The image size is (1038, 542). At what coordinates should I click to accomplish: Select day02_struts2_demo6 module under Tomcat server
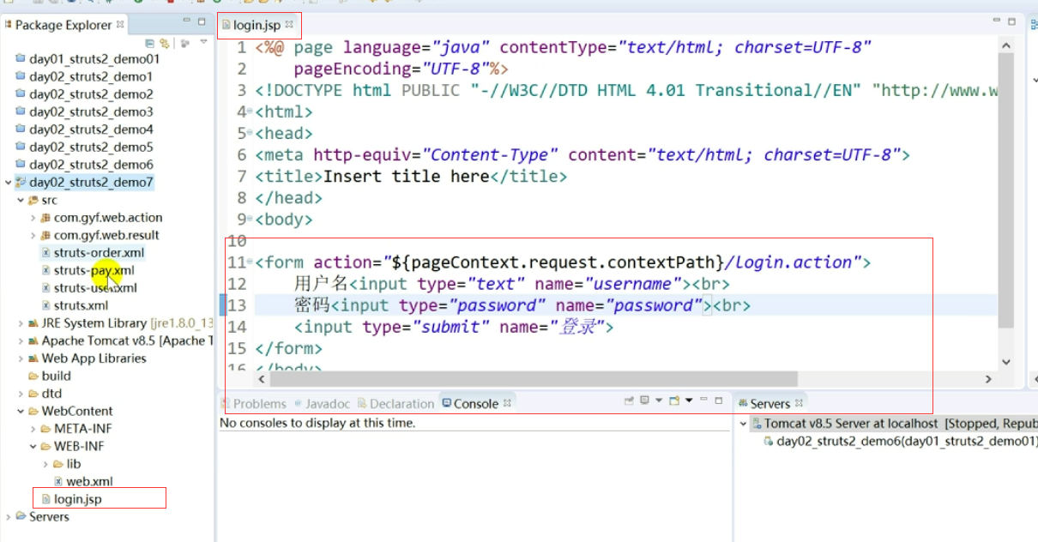tap(900, 442)
